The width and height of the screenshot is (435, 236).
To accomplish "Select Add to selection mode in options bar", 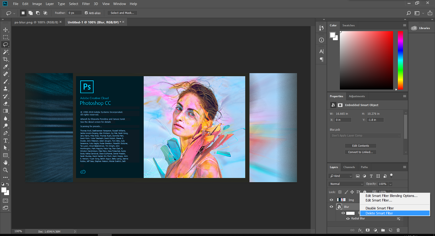I will coord(31,13).
